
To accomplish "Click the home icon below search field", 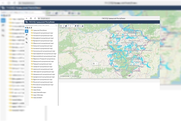I will pos(25,28).
